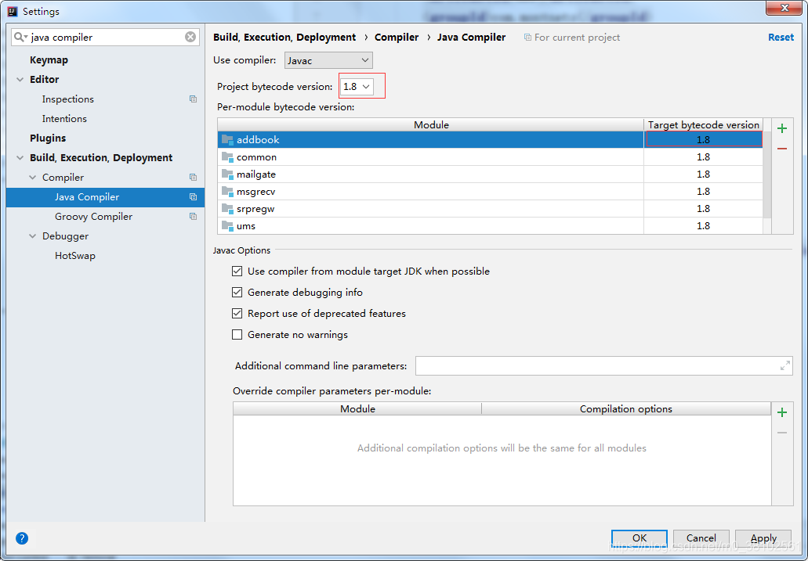Image resolution: width=808 pixels, height=561 pixels.
Task: Click the ums module folder icon
Action: pyautogui.click(x=227, y=226)
